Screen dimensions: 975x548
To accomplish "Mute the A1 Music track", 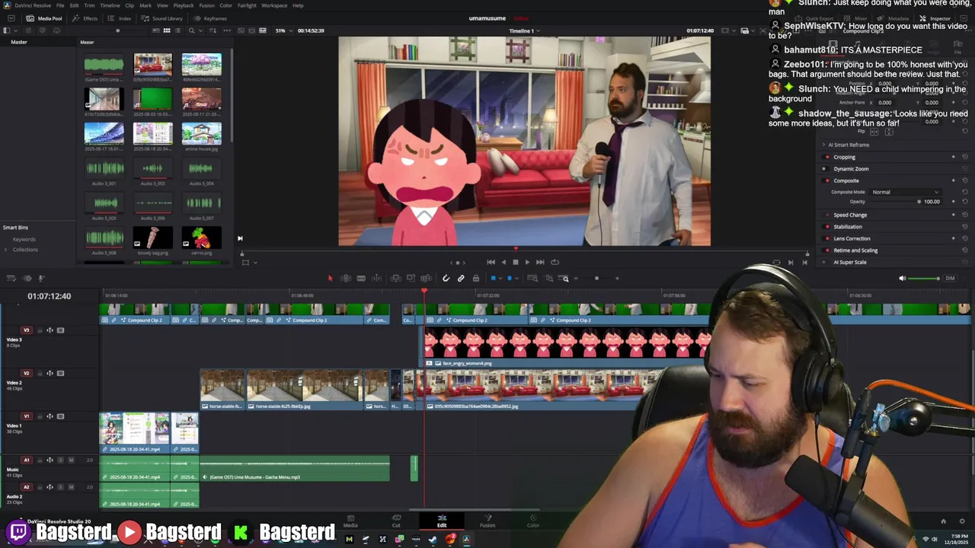I will (71, 460).
